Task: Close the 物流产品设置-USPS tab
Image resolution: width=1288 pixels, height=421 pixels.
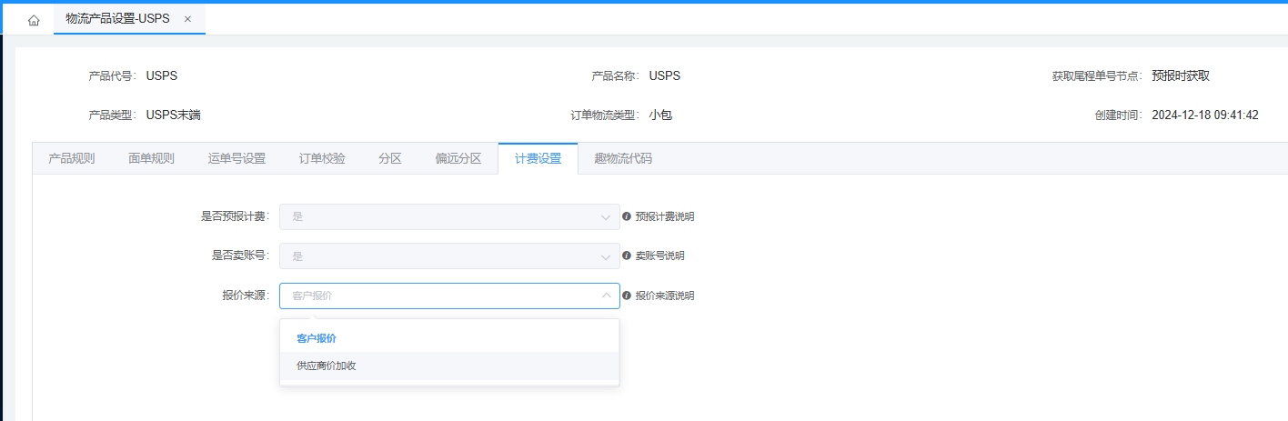Action: [187, 19]
